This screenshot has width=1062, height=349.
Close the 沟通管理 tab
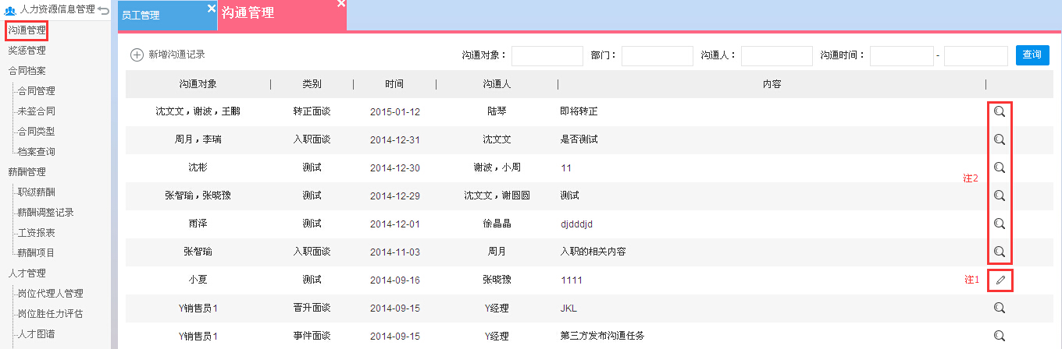pyautogui.click(x=340, y=4)
